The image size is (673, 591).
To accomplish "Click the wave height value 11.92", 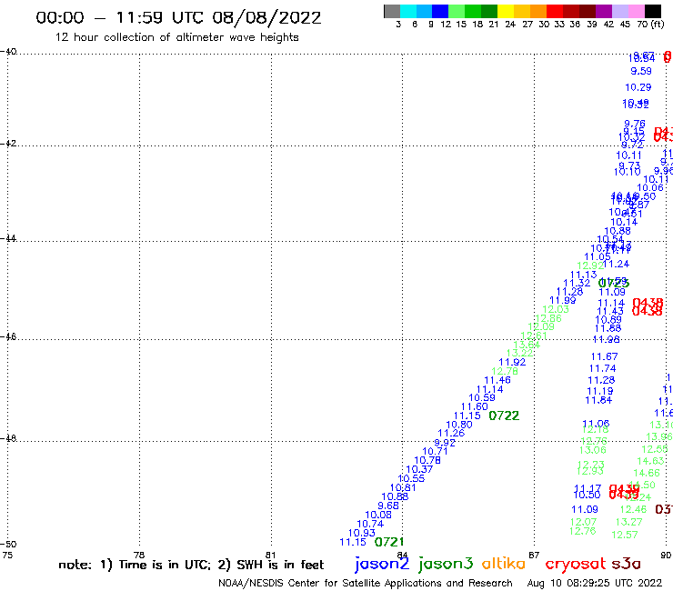I will [x=512, y=362].
